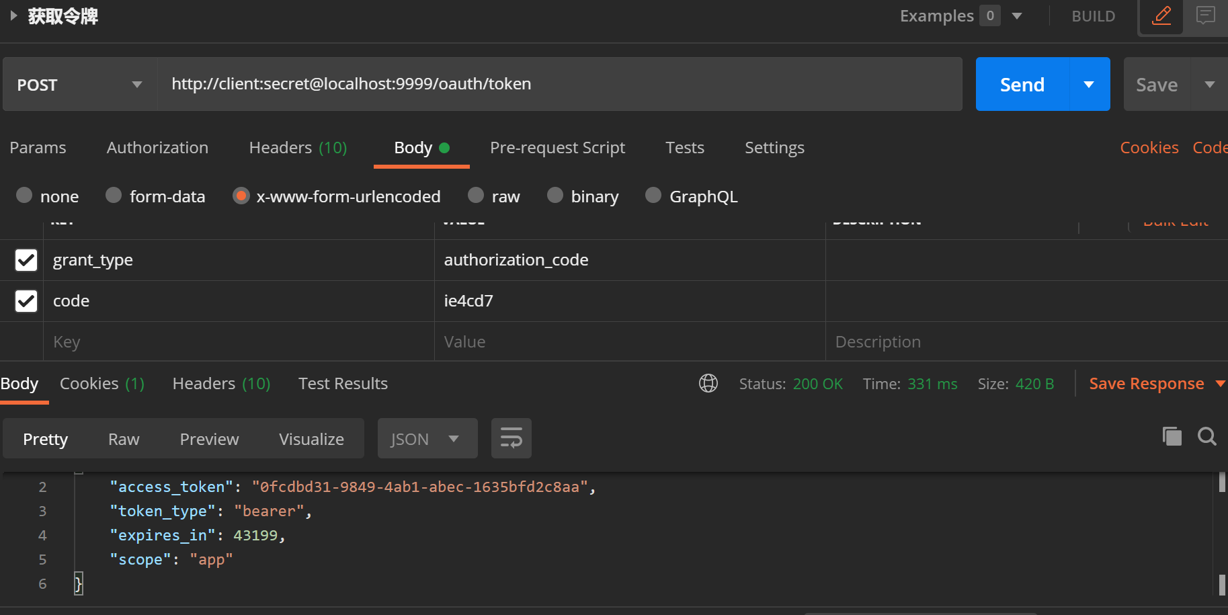Open the POST method dropdown
Screen dimensions: 1228x615
click(80, 85)
